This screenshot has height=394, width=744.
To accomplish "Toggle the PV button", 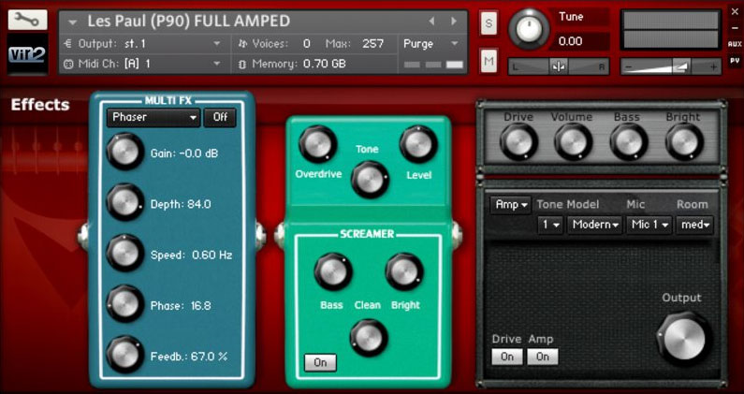I will [735, 61].
